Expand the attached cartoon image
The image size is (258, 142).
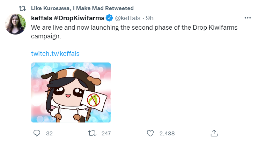(71, 92)
